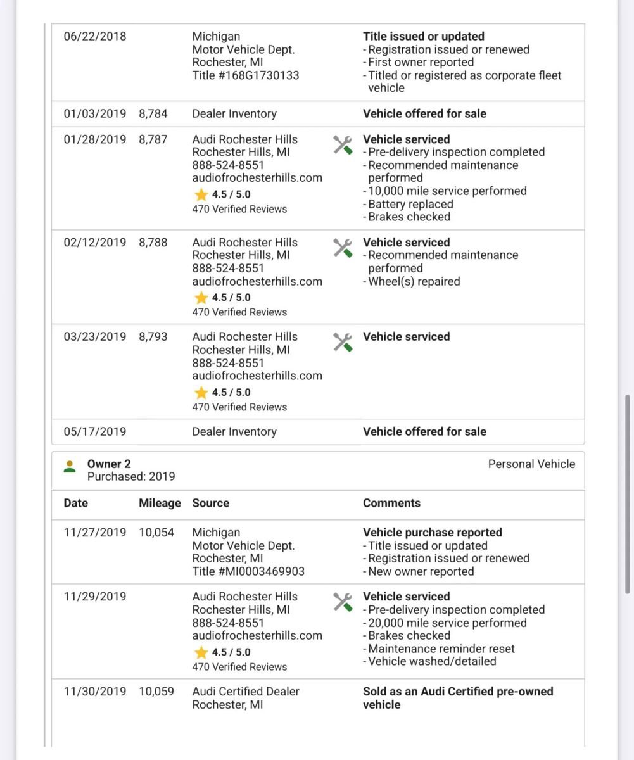Click wrench icon for 01/28/2019 service

[x=343, y=144]
